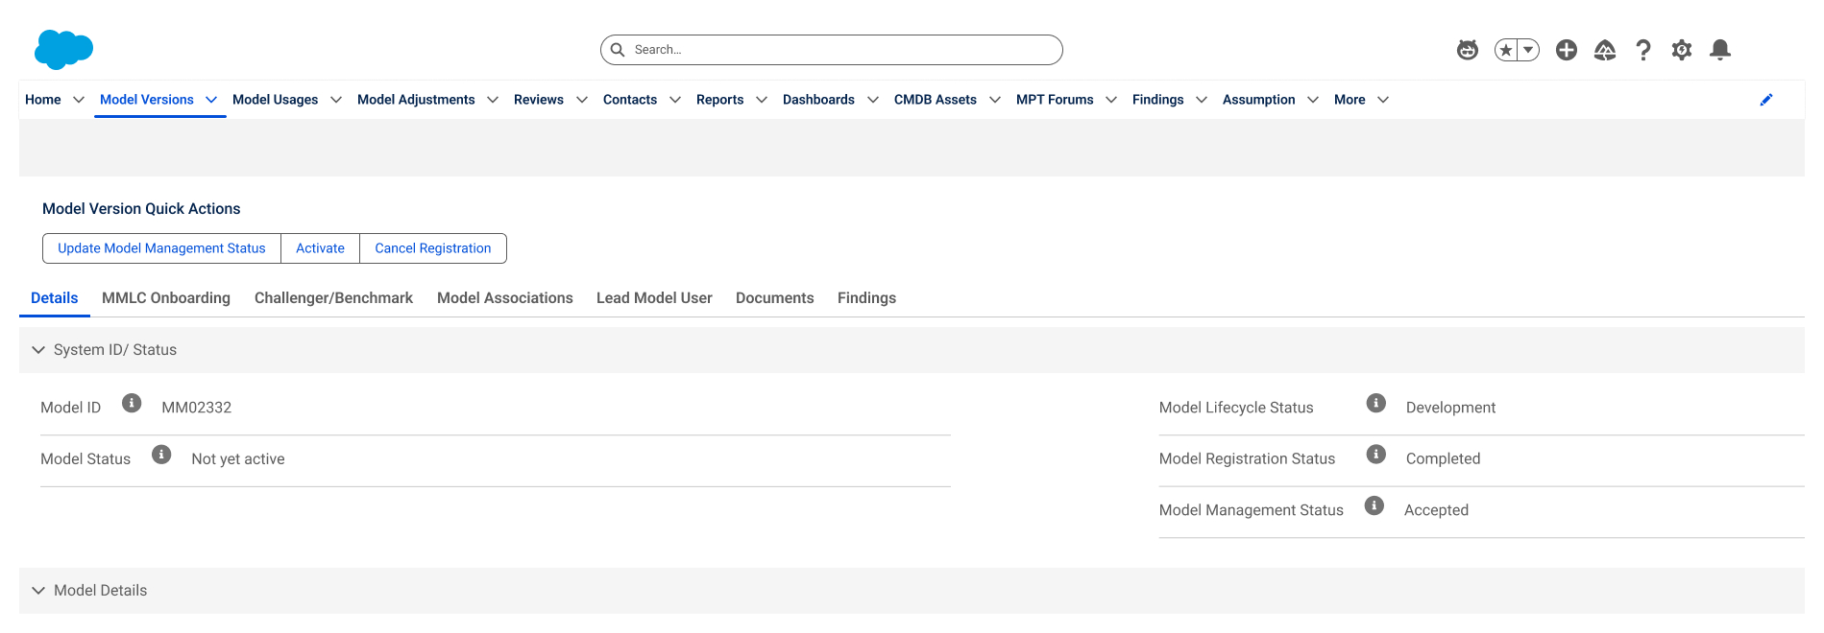Open the Astro guidance center icon
1824x633 pixels.
(x=1467, y=50)
